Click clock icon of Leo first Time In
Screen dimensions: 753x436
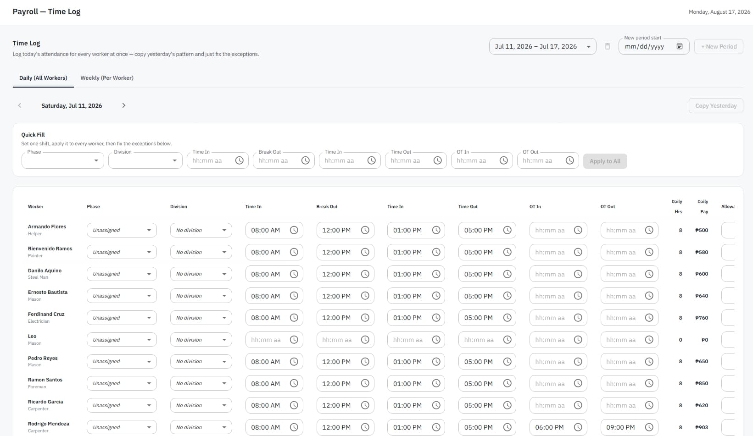294,340
